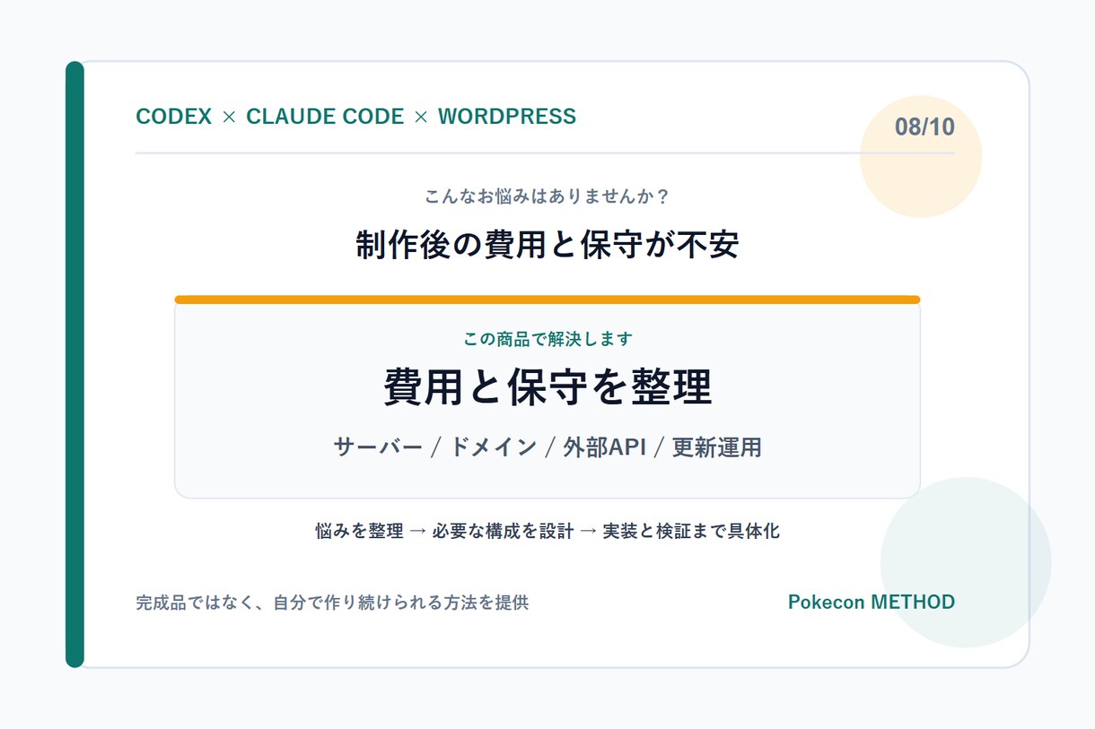Click the line サーバー / ドメイン / 外部API / 更新運用
1095x729 pixels.
[547, 447]
